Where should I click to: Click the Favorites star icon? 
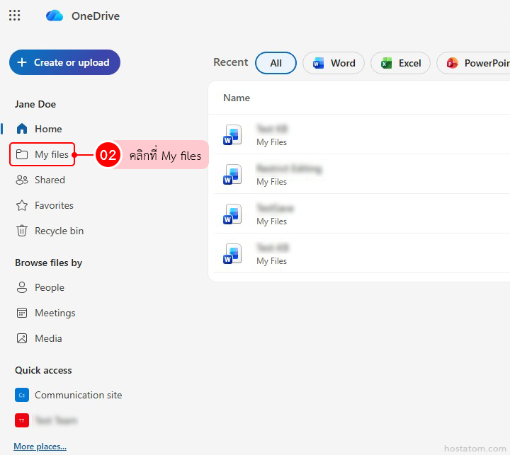tap(22, 205)
